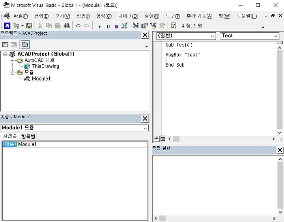The height and width of the screenshot is (222, 284).
Task: Switch to the 사전순 tab
Action: point(10,136)
